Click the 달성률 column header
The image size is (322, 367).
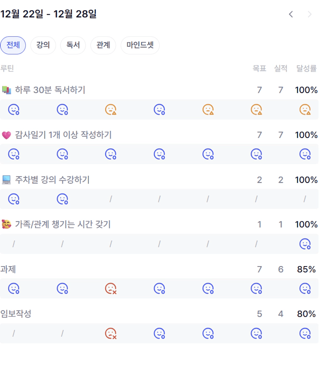click(306, 69)
